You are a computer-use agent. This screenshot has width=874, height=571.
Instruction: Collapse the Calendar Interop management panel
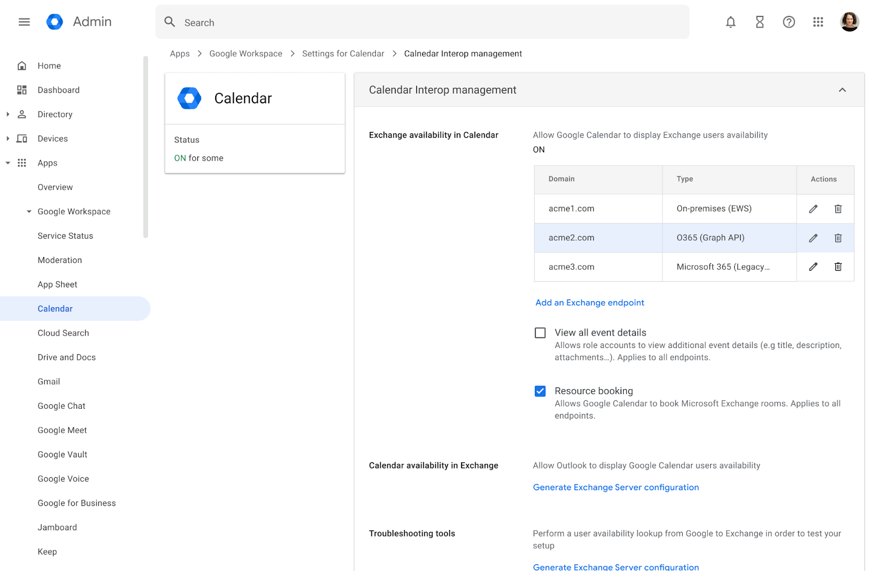842,90
